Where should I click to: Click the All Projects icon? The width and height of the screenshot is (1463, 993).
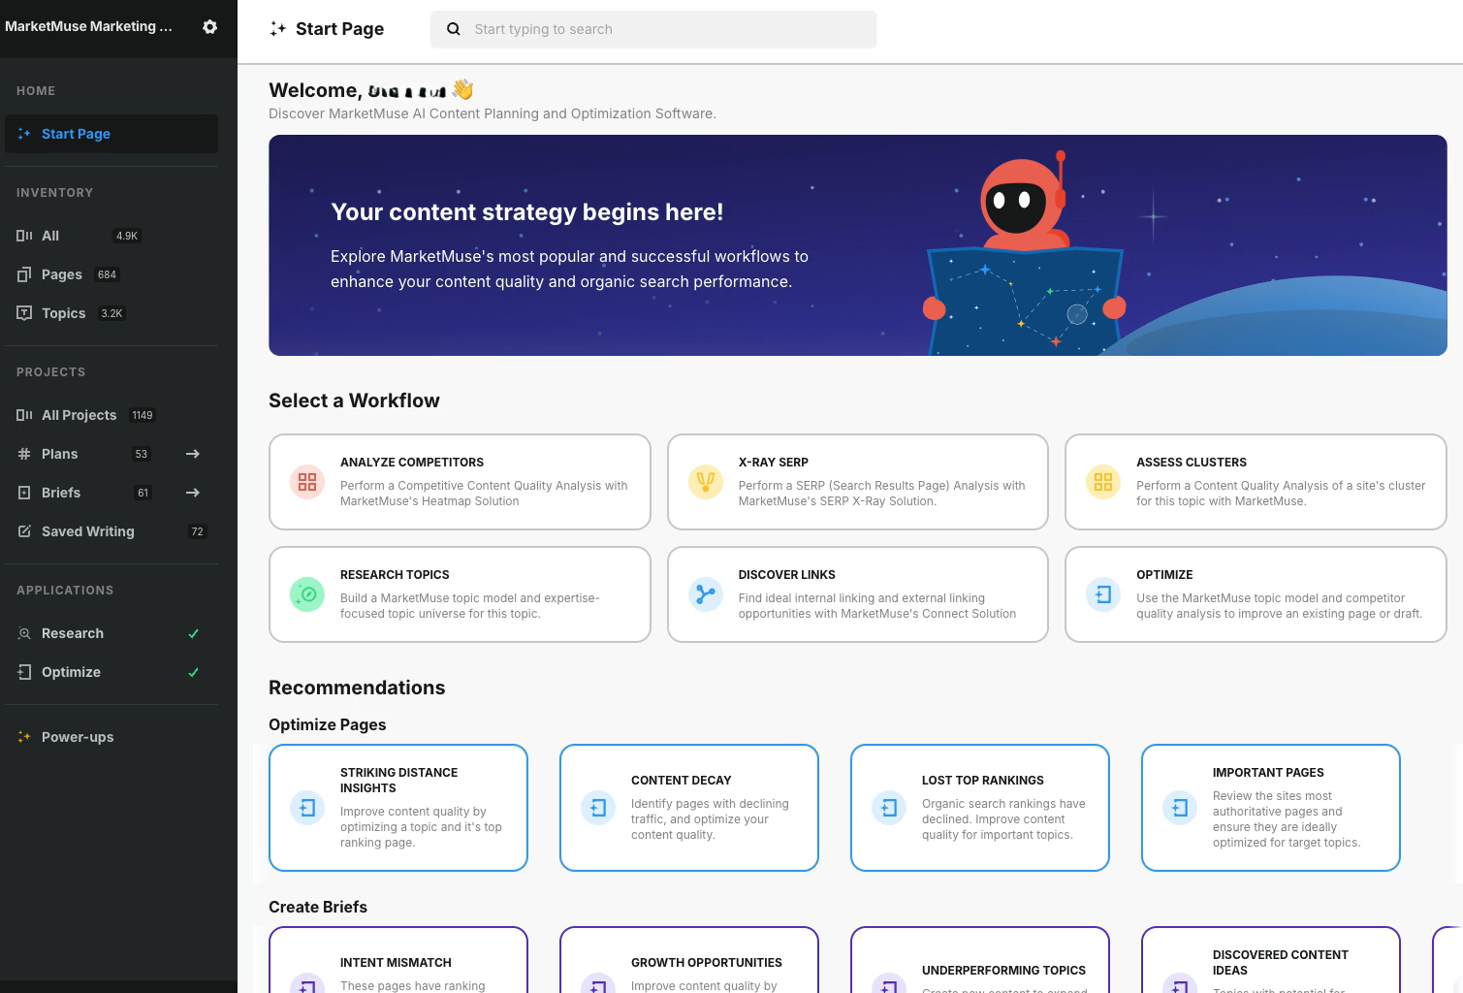[24, 415]
